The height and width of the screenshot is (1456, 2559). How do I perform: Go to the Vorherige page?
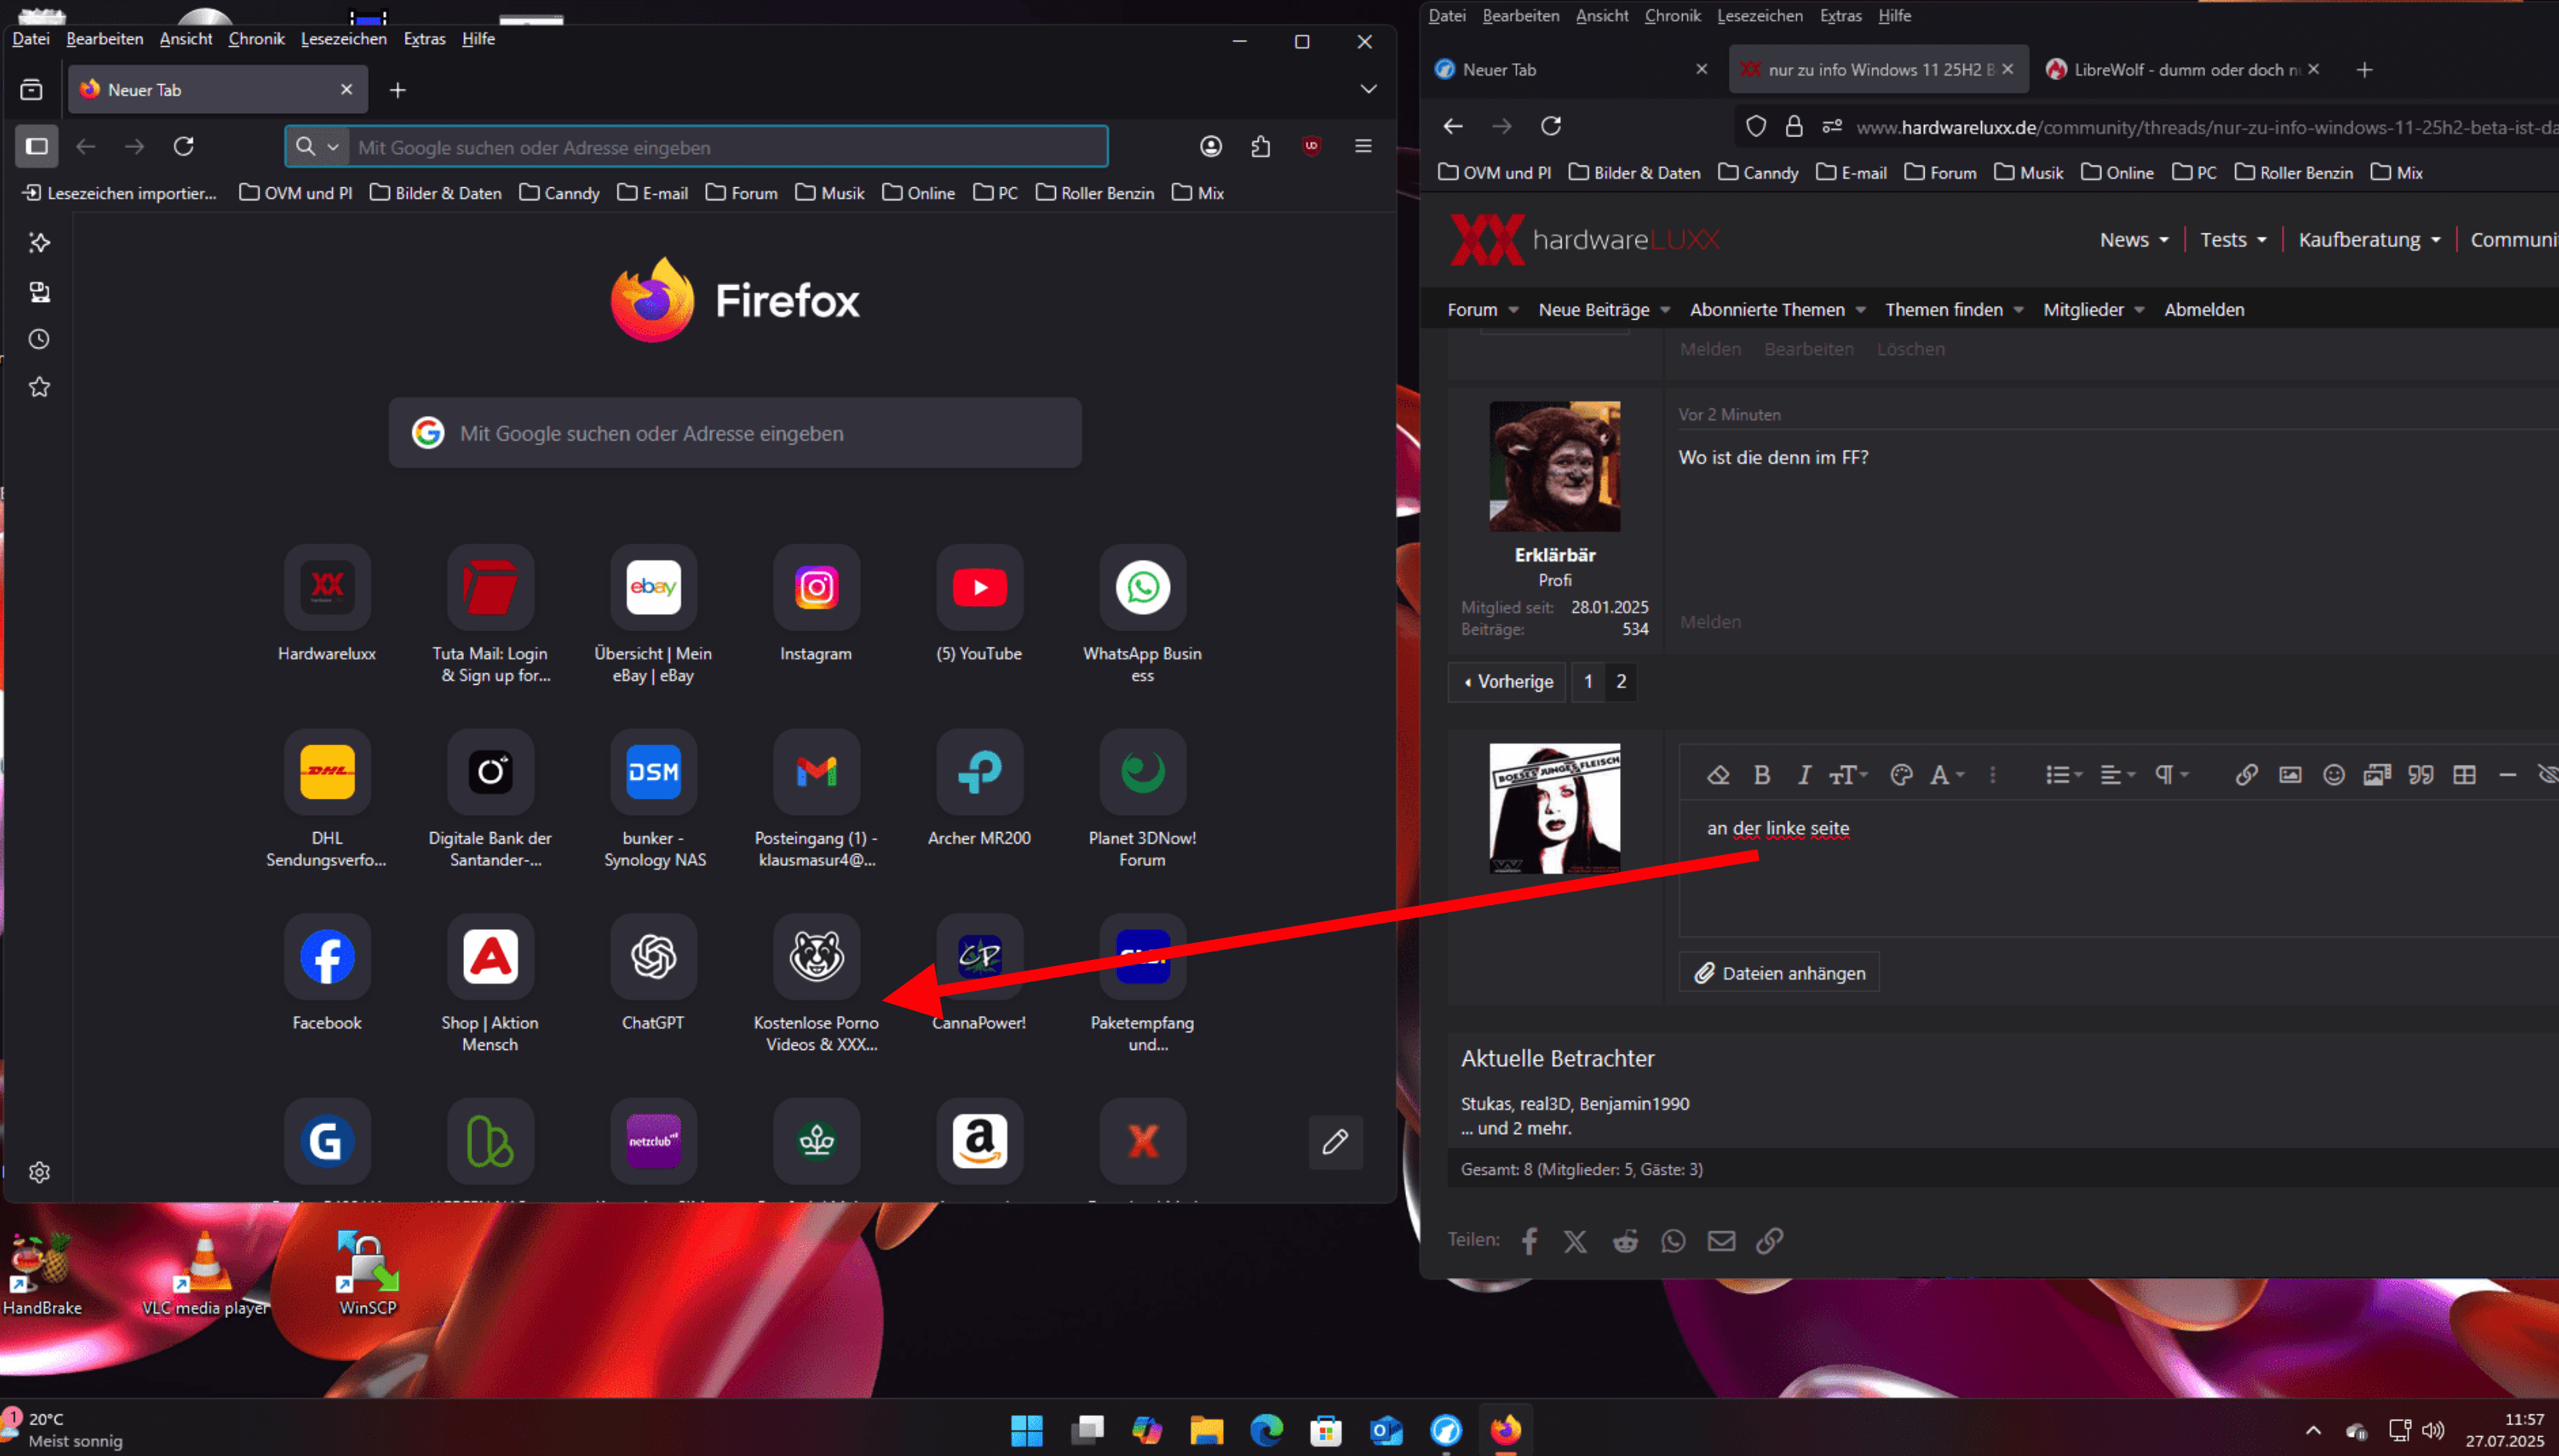point(1507,682)
